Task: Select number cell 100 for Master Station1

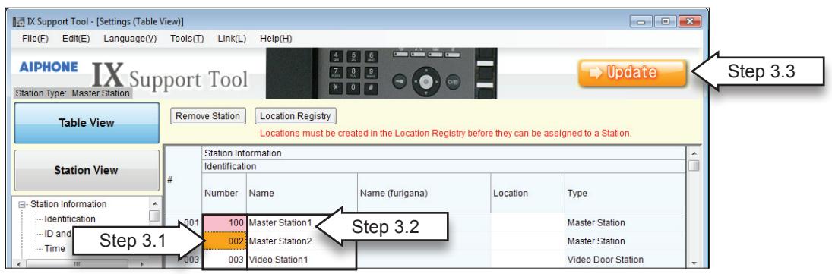Action: [x=224, y=222]
